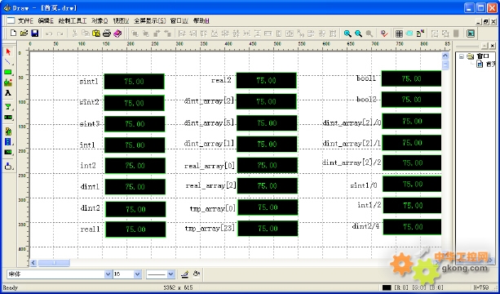Open the 文件F menu

[x=25, y=21]
